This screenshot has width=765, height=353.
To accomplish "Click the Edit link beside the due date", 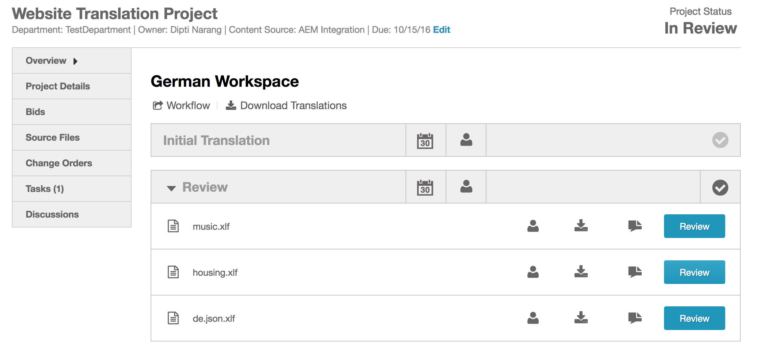I will (x=441, y=30).
